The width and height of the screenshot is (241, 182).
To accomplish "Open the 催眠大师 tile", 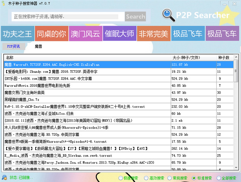I will coord(120,34).
